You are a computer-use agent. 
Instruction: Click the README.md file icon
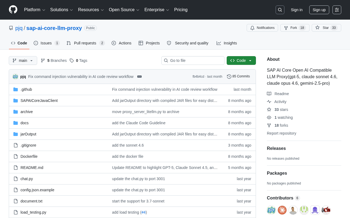tap(16, 168)
